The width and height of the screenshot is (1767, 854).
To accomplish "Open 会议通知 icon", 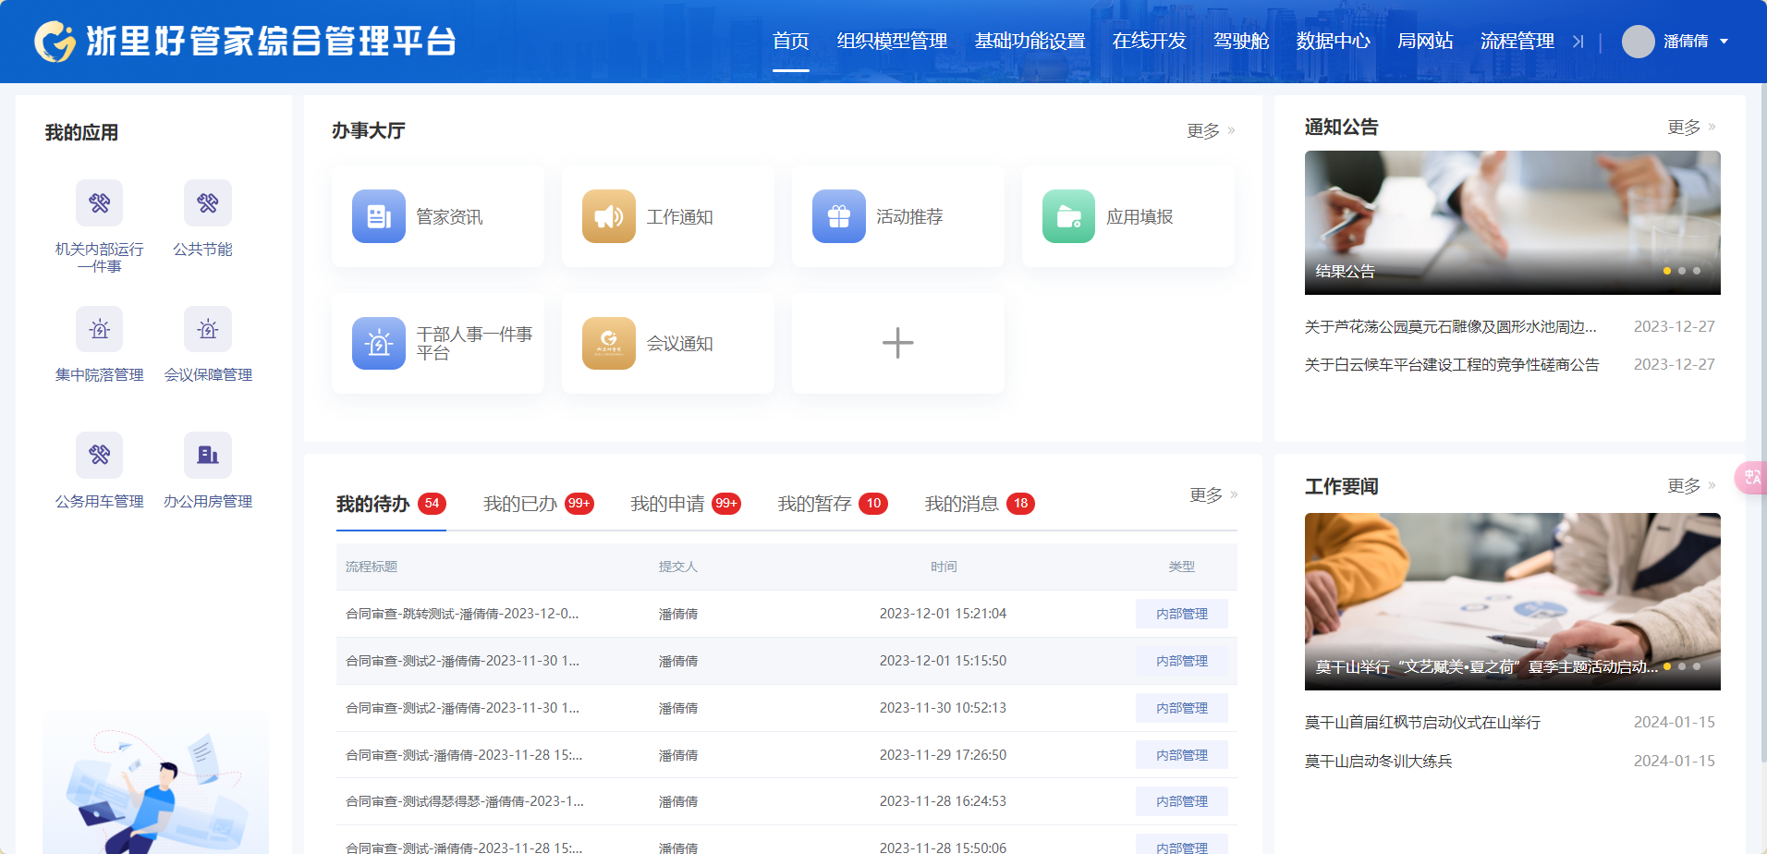I will (609, 343).
